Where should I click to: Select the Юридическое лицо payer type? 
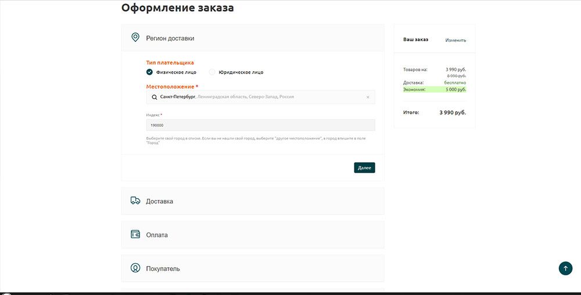213,72
